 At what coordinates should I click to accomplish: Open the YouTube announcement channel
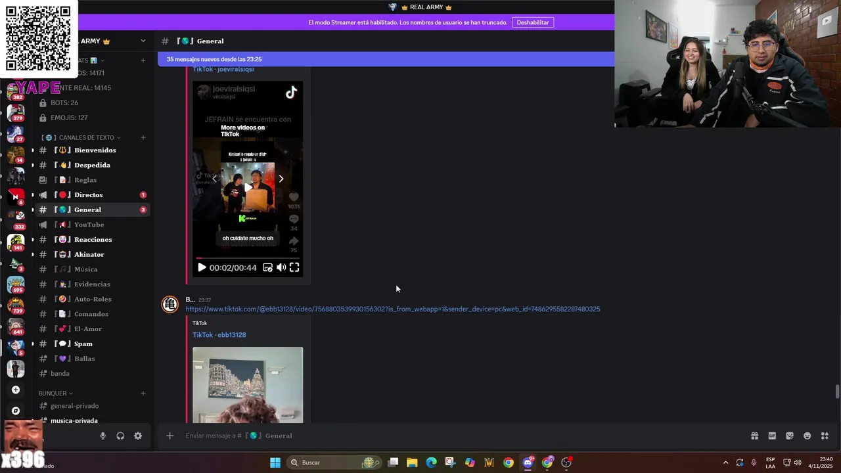click(93, 225)
